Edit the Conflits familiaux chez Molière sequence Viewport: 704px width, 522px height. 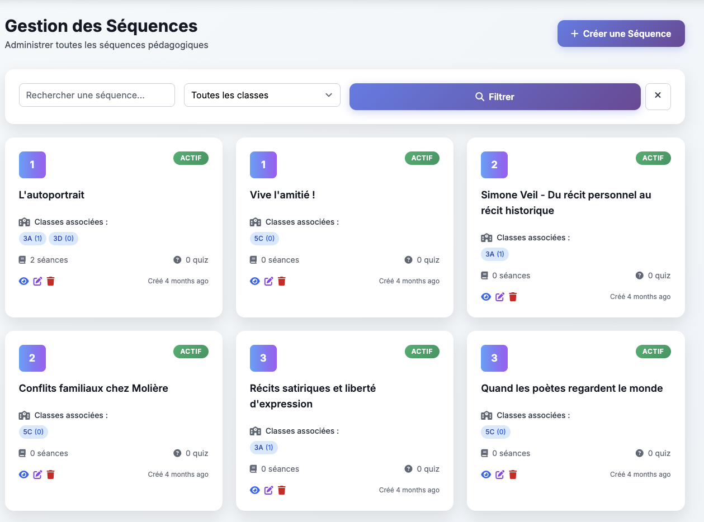click(x=37, y=474)
